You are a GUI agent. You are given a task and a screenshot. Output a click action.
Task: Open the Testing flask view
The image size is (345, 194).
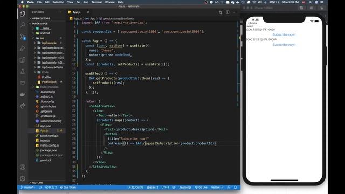pyautogui.click(x=23, y=71)
